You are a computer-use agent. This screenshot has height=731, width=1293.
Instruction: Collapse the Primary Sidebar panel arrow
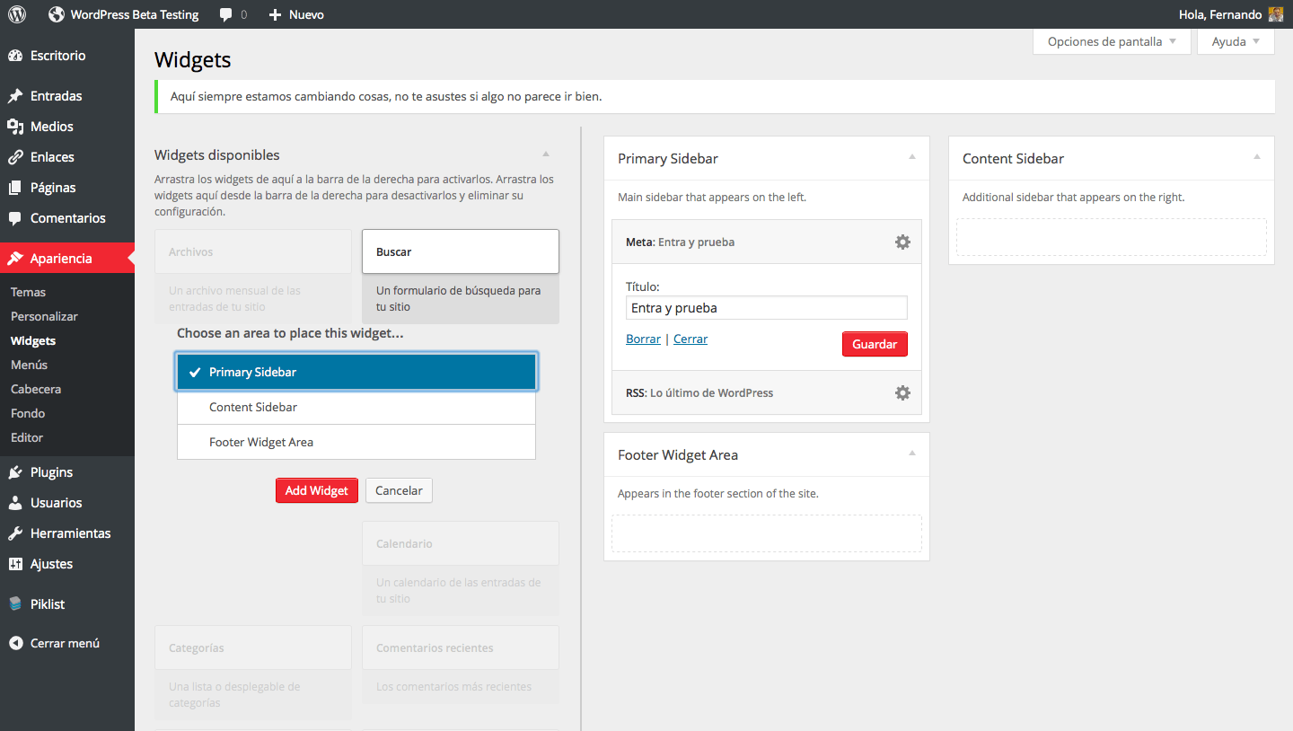911,157
